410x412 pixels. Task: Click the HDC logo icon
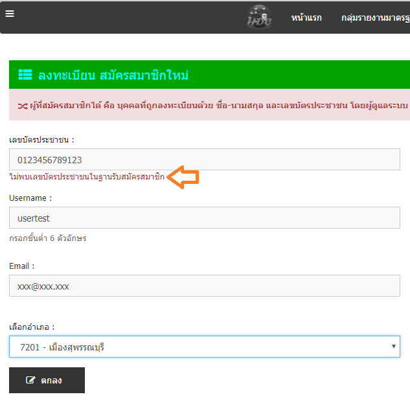[259, 17]
